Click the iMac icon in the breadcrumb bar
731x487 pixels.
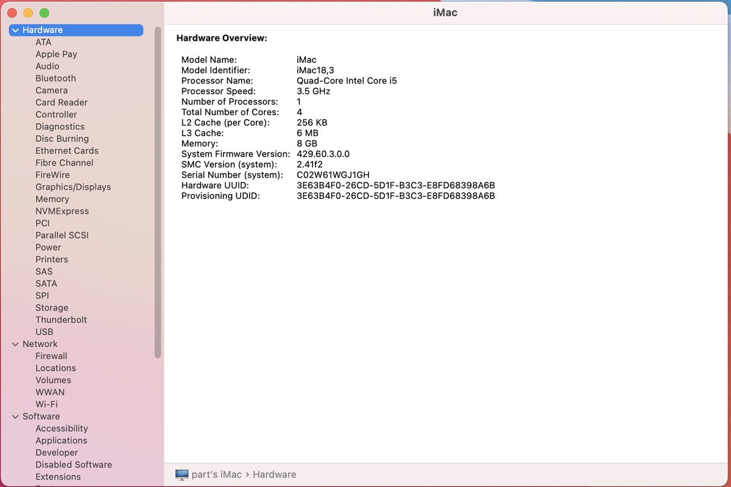tap(180, 474)
